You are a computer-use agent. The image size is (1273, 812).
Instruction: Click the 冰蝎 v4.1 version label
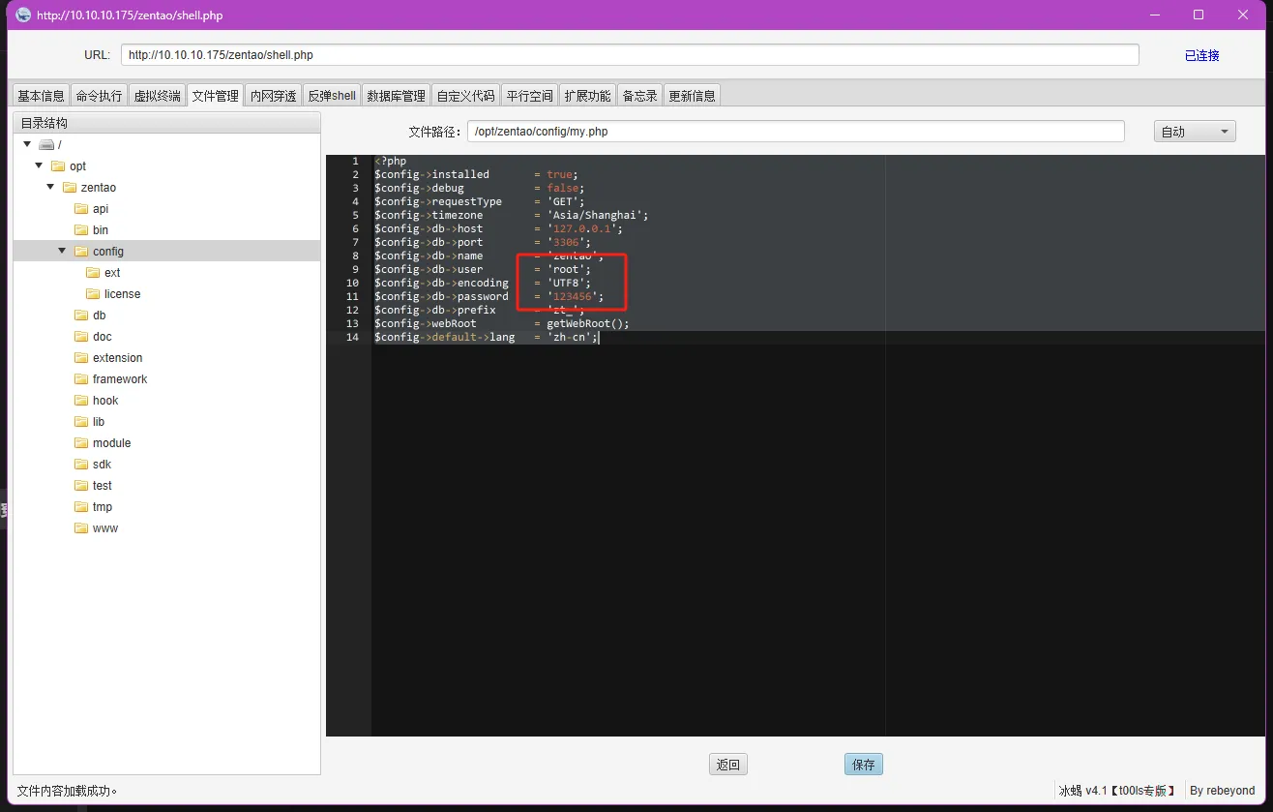click(x=1118, y=791)
